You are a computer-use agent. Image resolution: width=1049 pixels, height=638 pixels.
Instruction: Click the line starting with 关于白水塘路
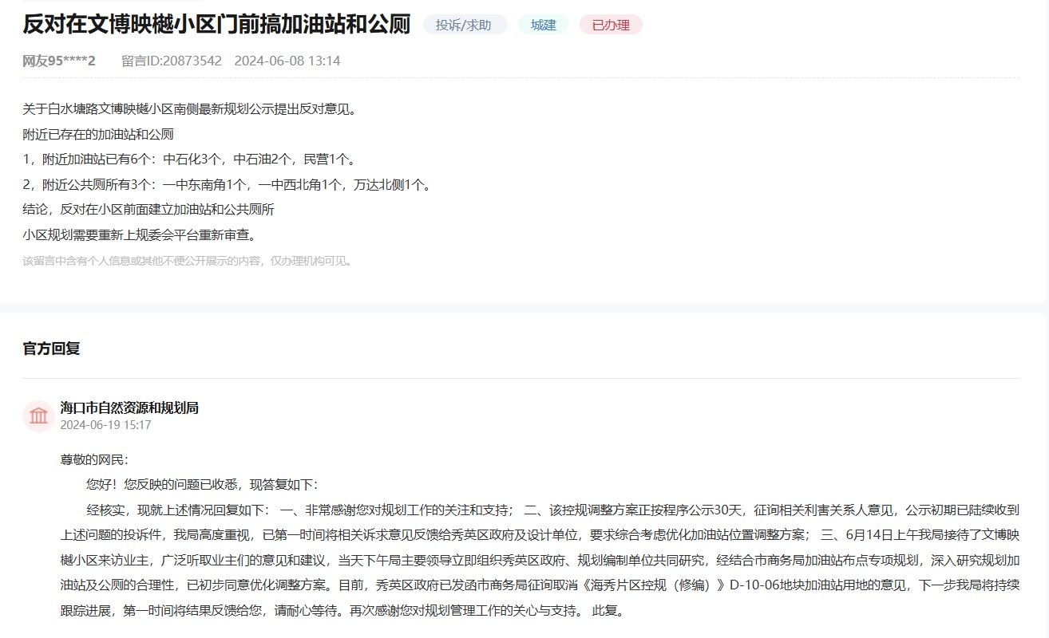(189, 108)
